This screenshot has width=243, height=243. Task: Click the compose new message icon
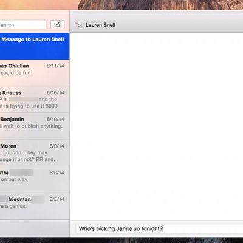(57, 25)
